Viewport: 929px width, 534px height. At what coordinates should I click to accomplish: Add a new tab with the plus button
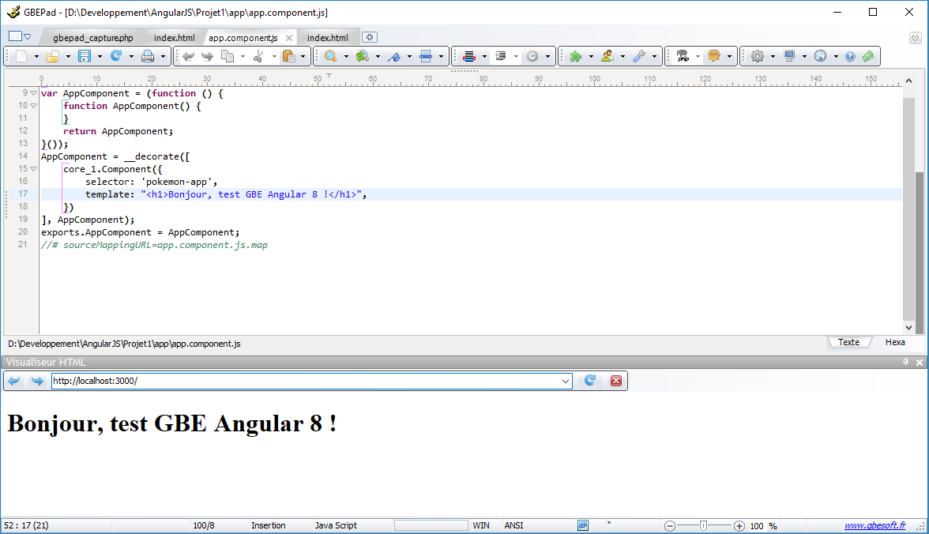click(369, 37)
